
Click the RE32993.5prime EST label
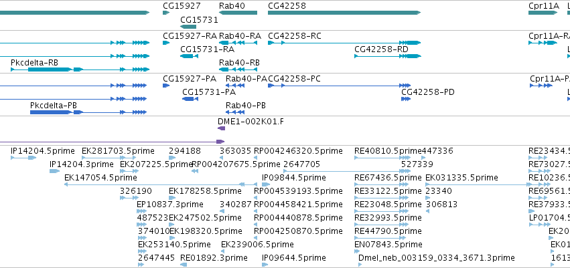[x=388, y=218]
